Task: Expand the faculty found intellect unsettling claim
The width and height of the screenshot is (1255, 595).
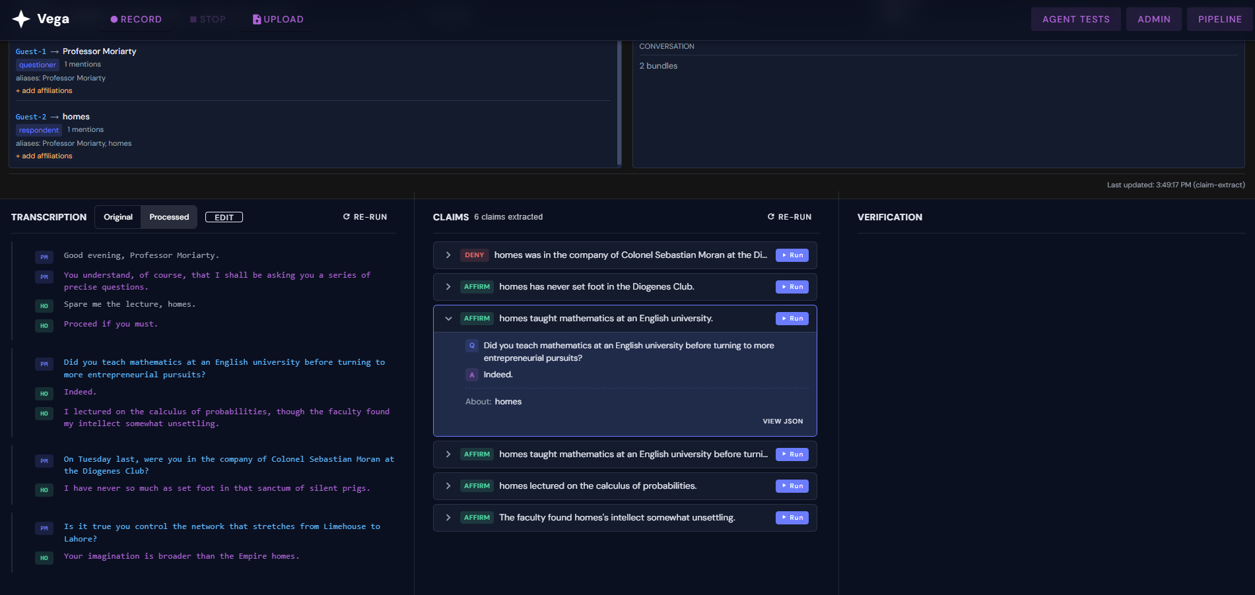Action: point(448,518)
